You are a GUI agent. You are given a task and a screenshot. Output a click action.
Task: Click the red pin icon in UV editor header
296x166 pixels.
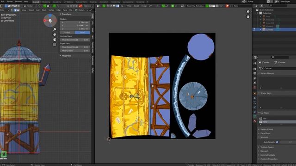click(x=227, y=6)
